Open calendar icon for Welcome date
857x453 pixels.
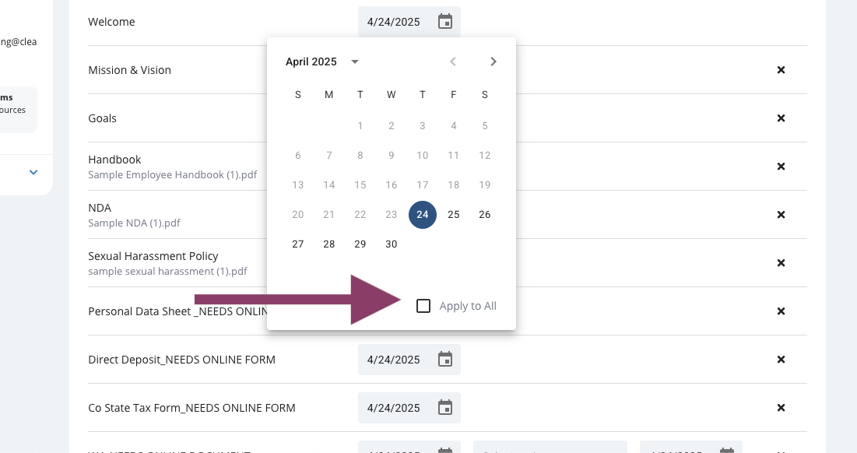[x=445, y=22]
